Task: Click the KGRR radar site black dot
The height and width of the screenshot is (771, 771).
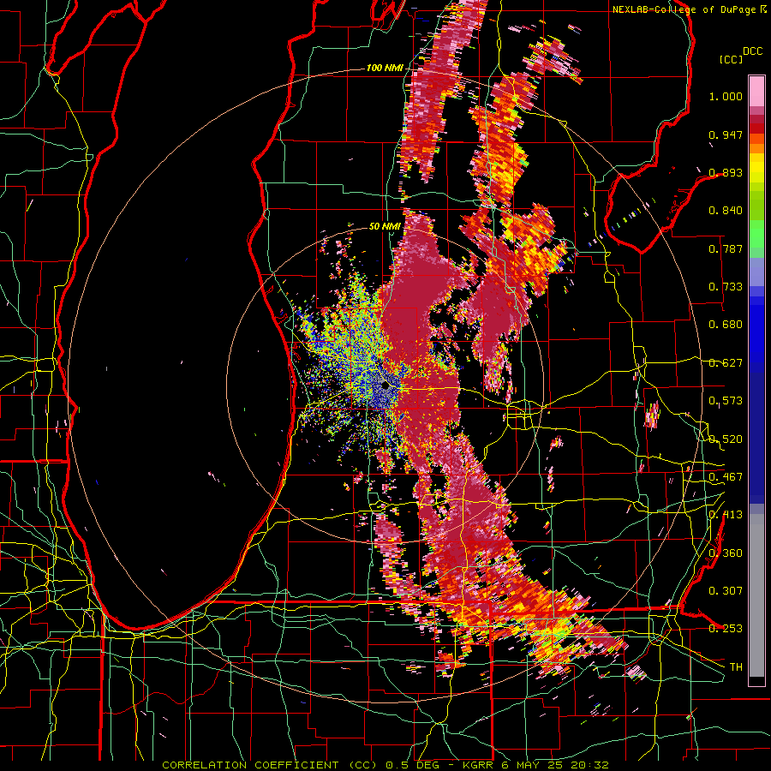Action: coord(385,385)
